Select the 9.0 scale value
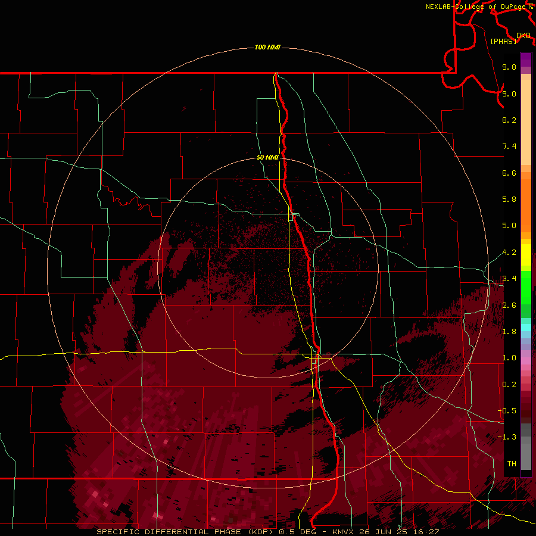The image size is (536, 536). [509, 94]
